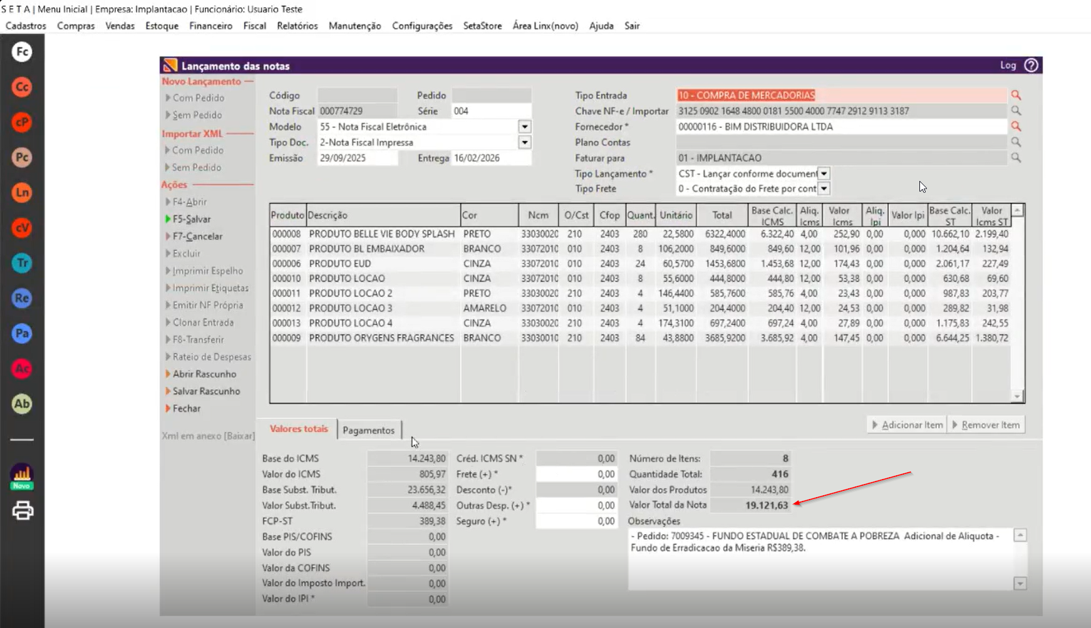This screenshot has height=628, width=1091.
Task: Search Fornecedor with magnifier icon
Action: tap(1016, 126)
